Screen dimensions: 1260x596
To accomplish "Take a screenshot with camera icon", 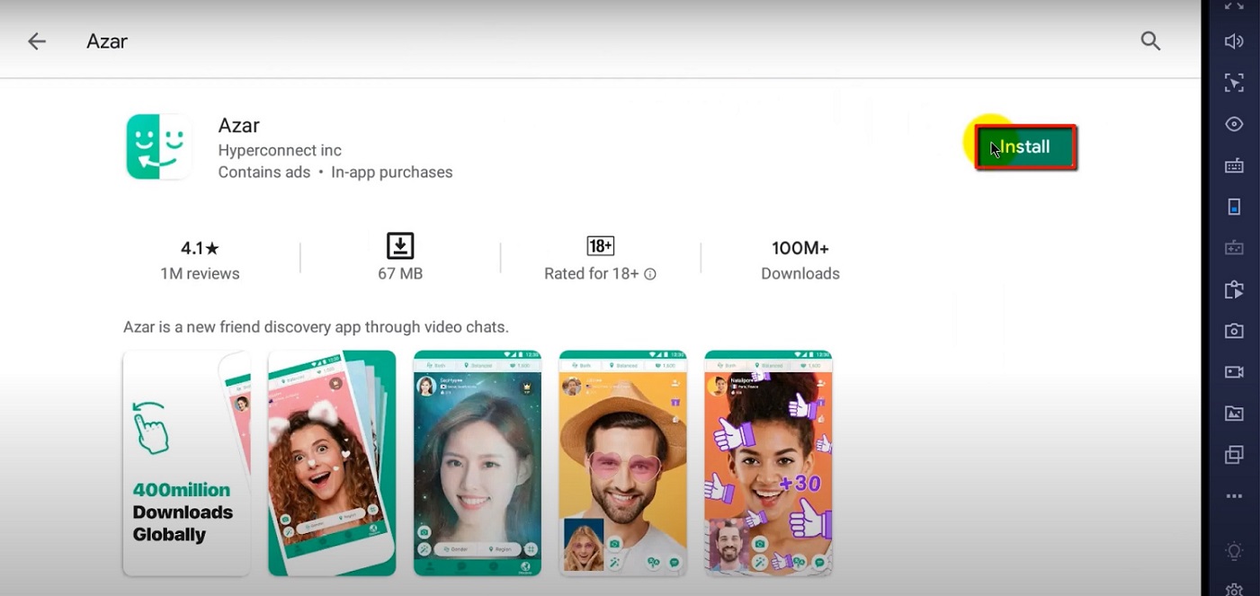I will 1234,331.
